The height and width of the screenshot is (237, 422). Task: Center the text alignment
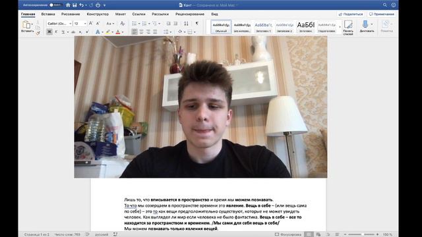141,32
